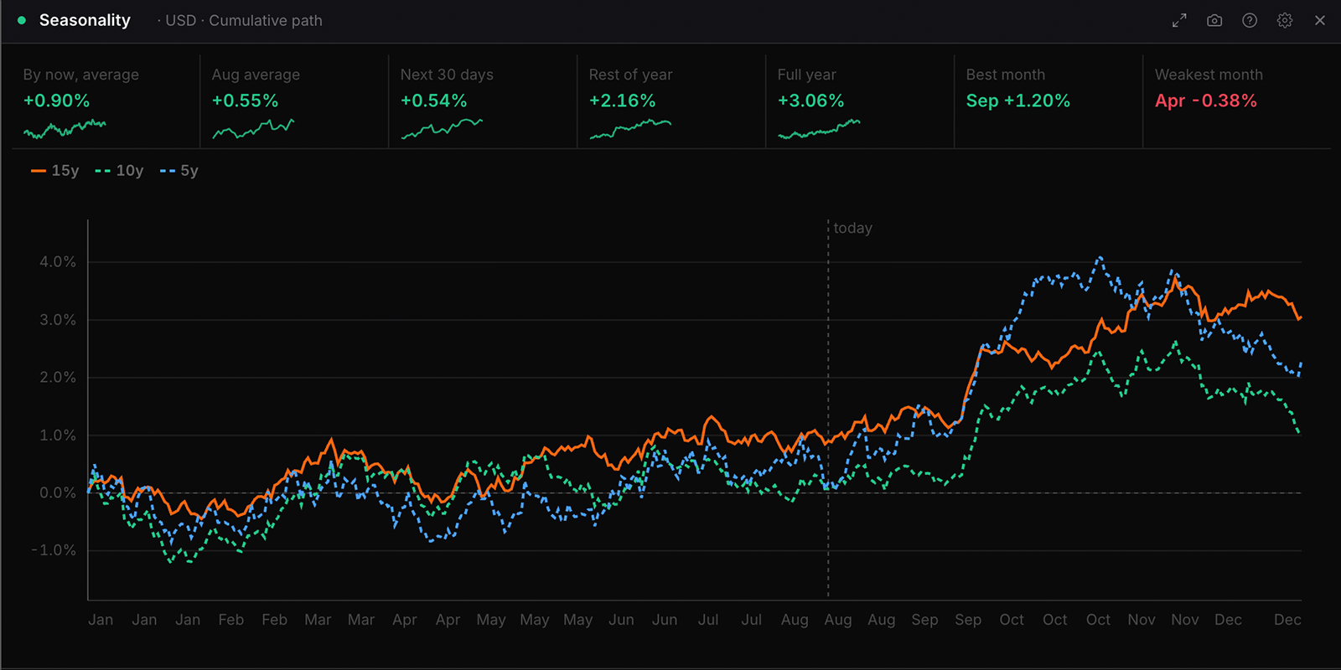Click the last Dec x-axis label

[x=1287, y=620]
